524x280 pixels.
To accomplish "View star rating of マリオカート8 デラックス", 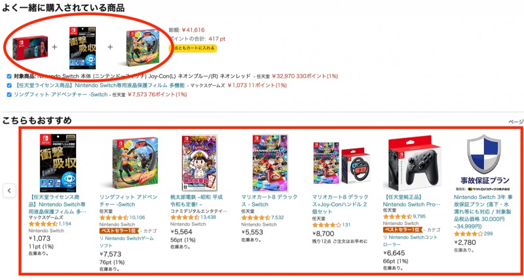I will tap(255, 218).
